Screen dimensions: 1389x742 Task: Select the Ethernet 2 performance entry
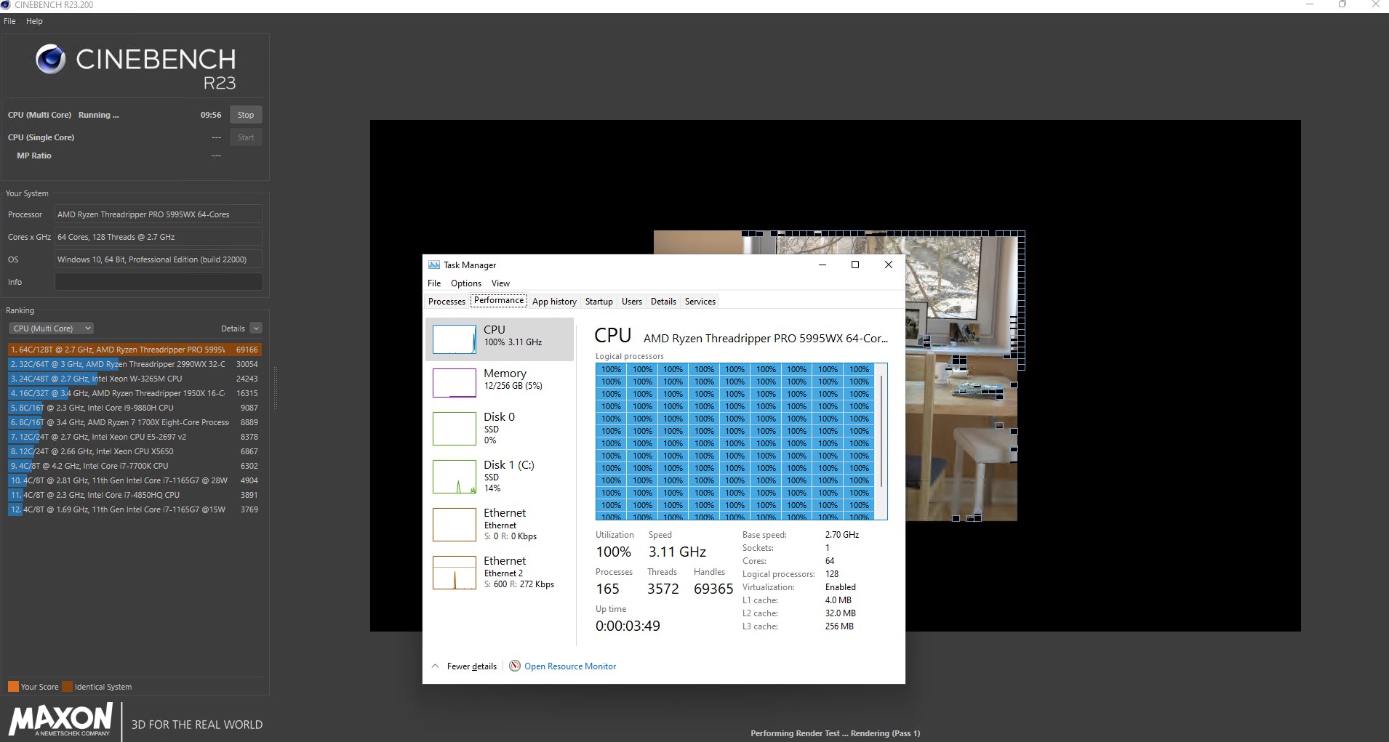coord(499,572)
